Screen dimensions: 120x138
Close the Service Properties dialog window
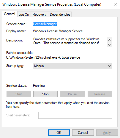click(116, 4)
